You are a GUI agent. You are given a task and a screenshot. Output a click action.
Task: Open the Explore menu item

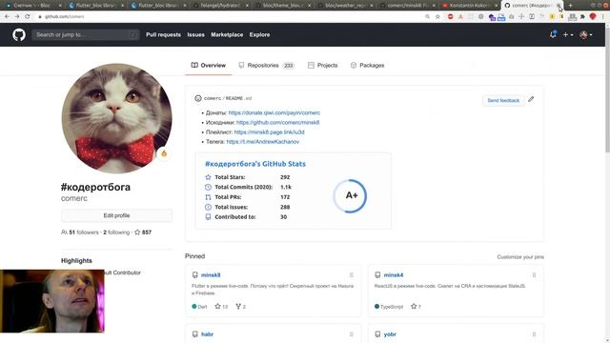(259, 34)
